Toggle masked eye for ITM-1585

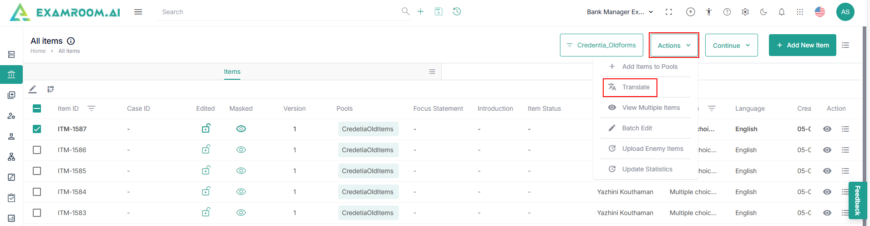pyautogui.click(x=241, y=171)
